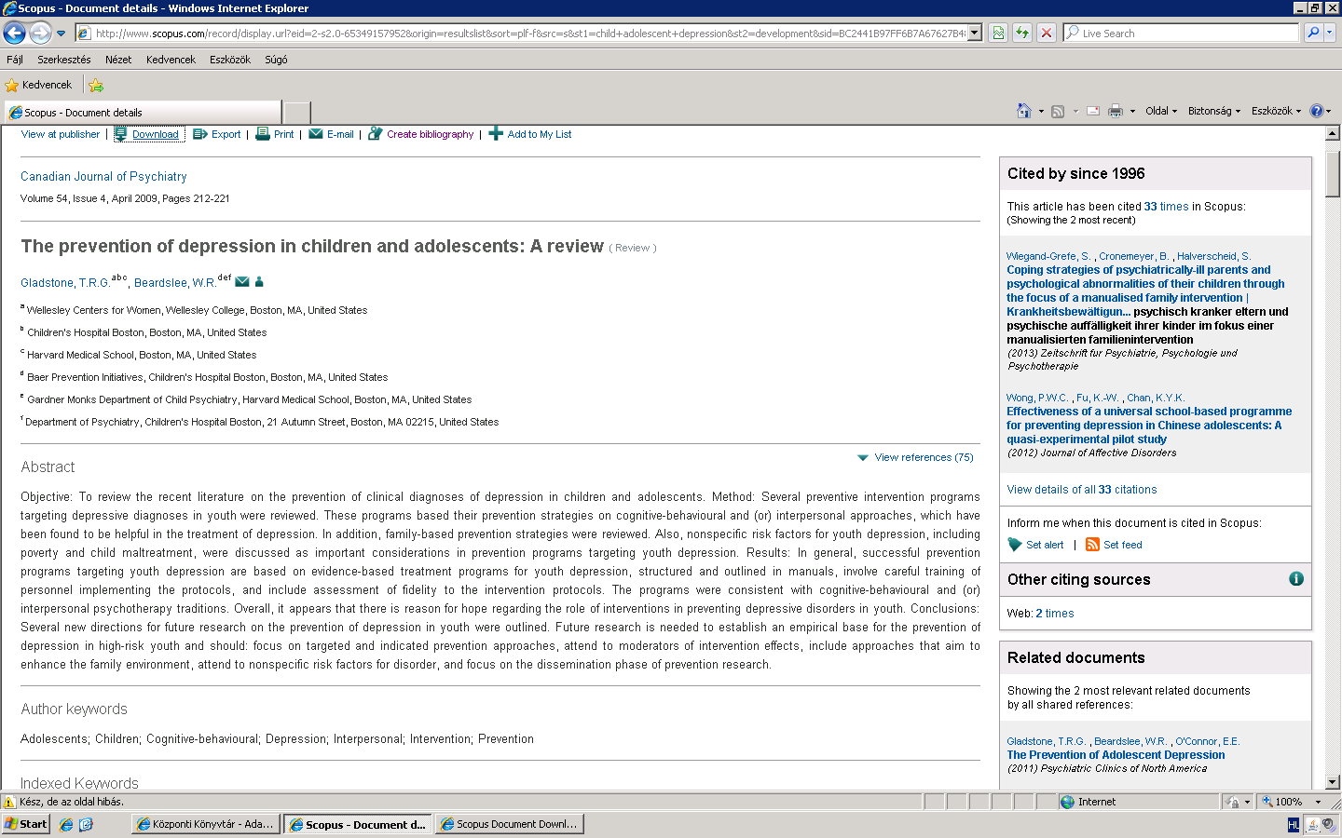Open the Coping strategies of psychiatrically-ill parents article
Image resolution: width=1342 pixels, height=838 pixels.
coord(1147,291)
